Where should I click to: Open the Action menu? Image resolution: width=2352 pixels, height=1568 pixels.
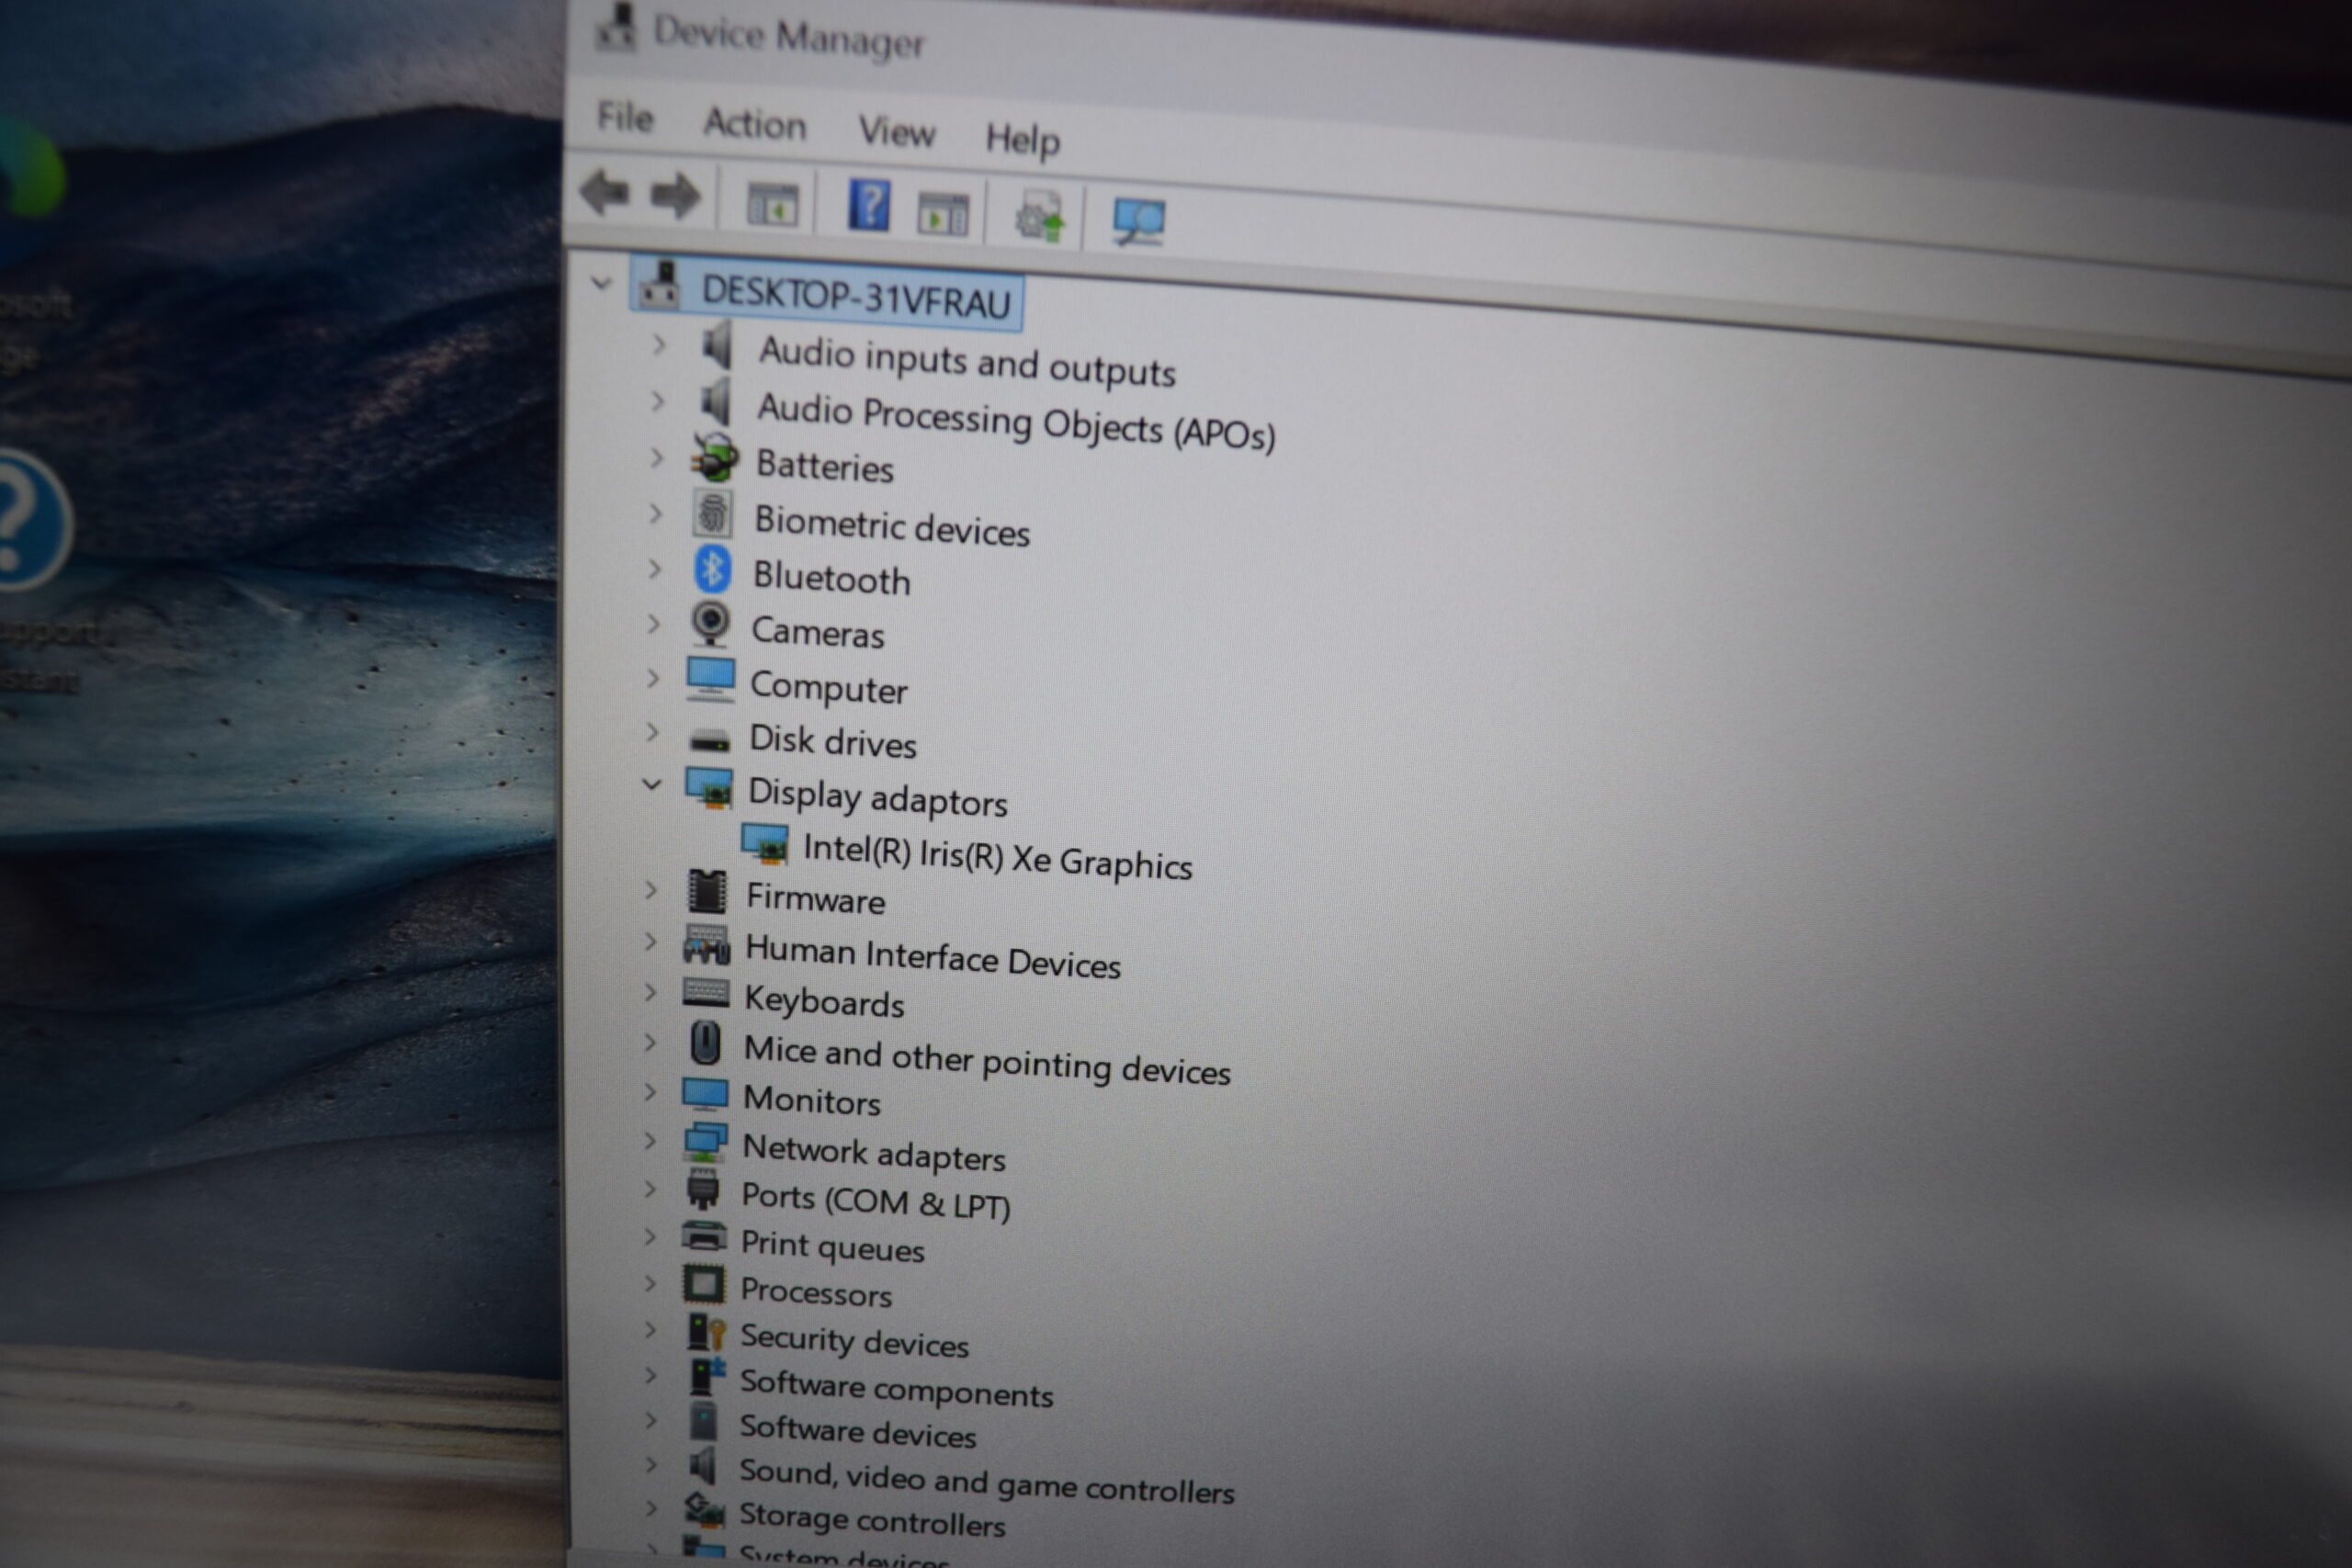(x=755, y=124)
